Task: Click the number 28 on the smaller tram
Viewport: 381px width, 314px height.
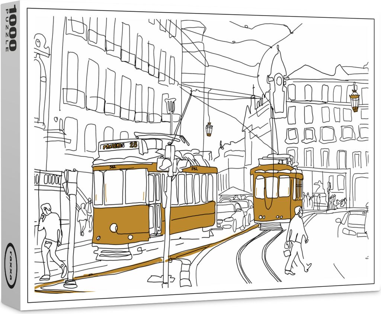Action: 280,162
